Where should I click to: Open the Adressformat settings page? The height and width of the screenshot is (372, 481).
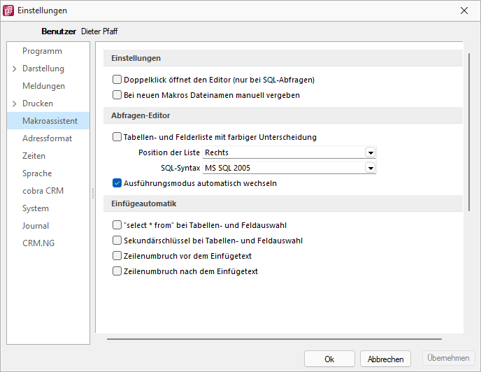click(47, 138)
